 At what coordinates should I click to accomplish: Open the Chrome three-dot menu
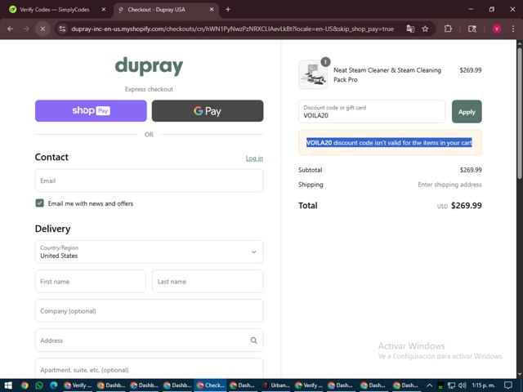513,29
